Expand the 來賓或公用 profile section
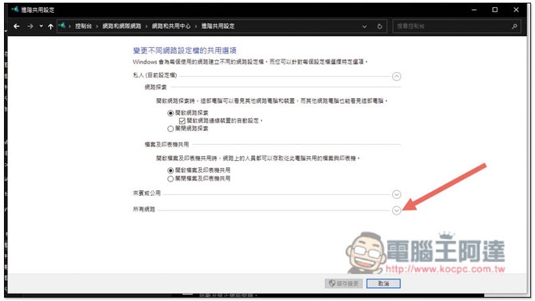This screenshot has height=301, width=535. coord(396,194)
